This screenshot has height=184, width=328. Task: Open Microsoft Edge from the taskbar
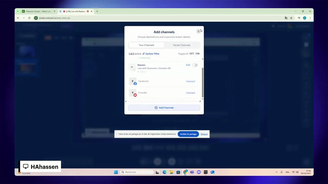pos(165,172)
